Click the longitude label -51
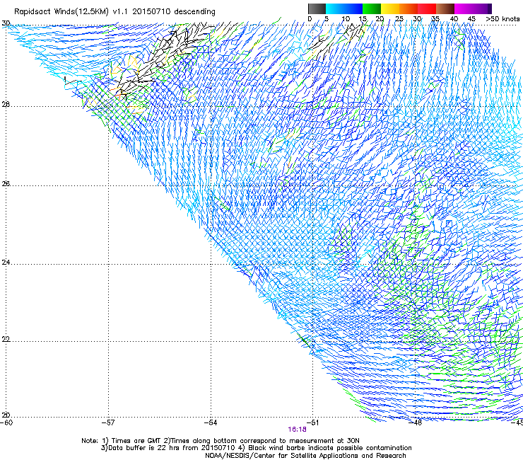 click(x=312, y=422)
